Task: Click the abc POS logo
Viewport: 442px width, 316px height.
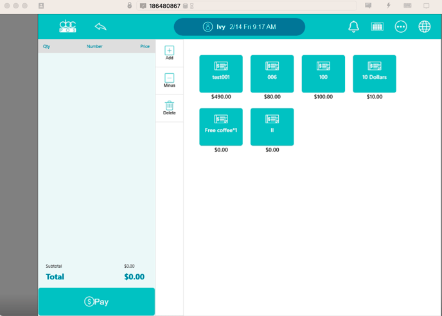Action: pos(67,26)
